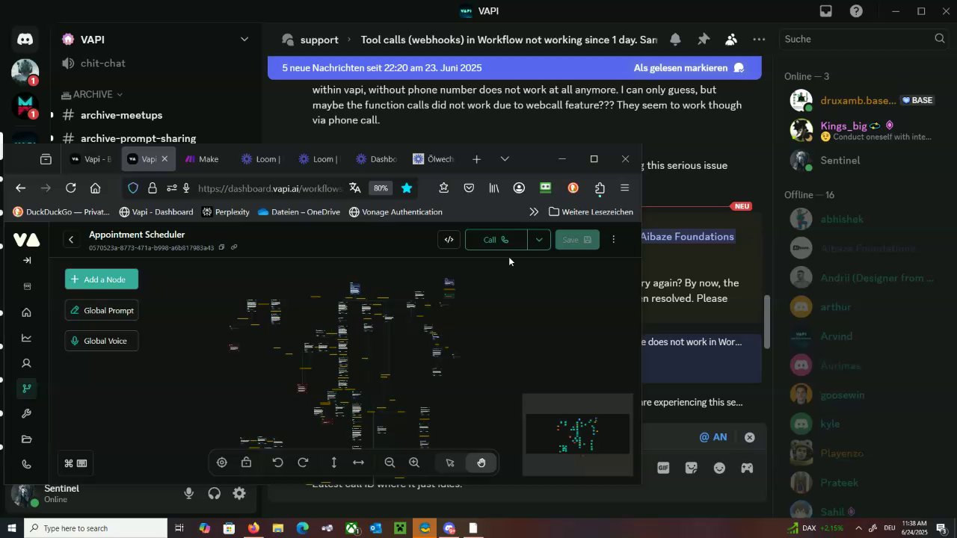Open Weitere Lesezeichen folder
Image resolution: width=957 pixels, height=538 pixels.
591,212
